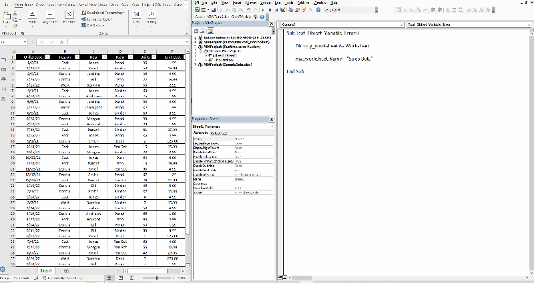Click the Page Break Preview icon in status bar
Screen dimensions: 534x283
[131, 278]
